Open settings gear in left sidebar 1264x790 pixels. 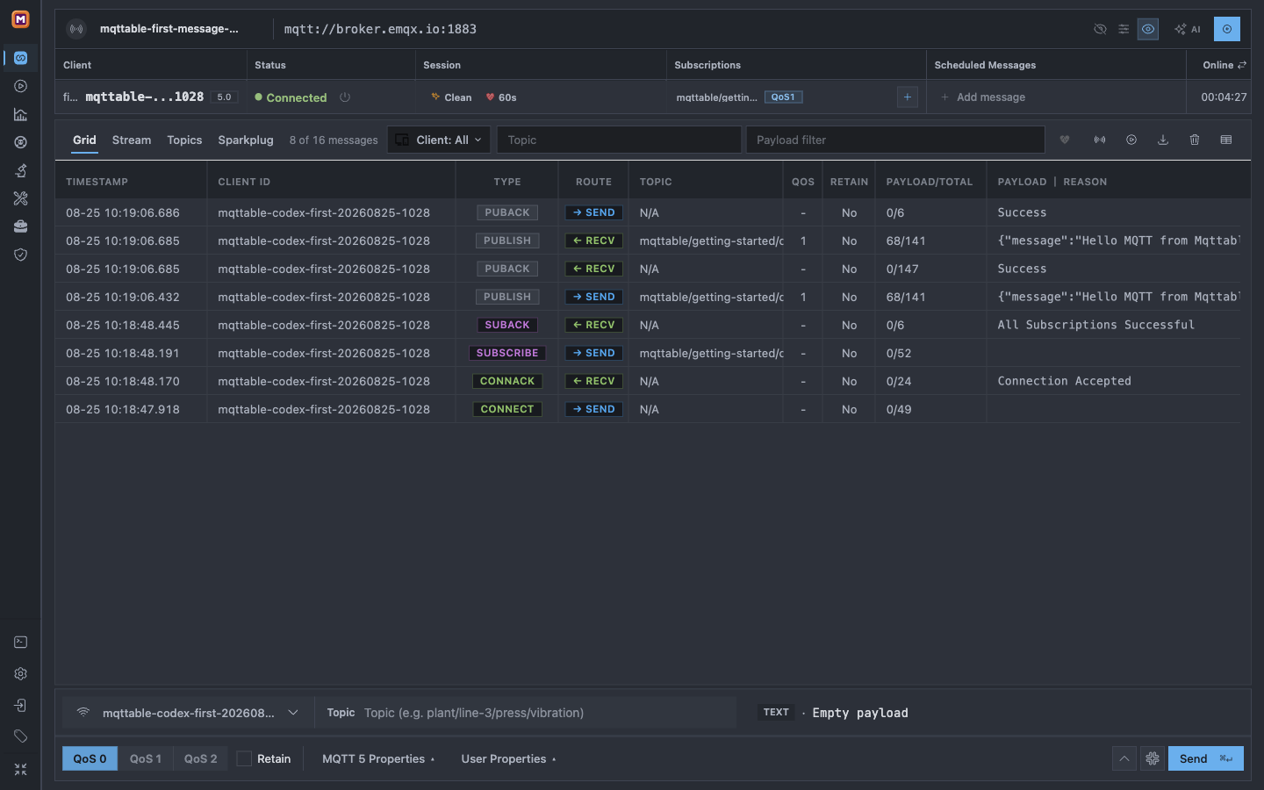[20, 674]
